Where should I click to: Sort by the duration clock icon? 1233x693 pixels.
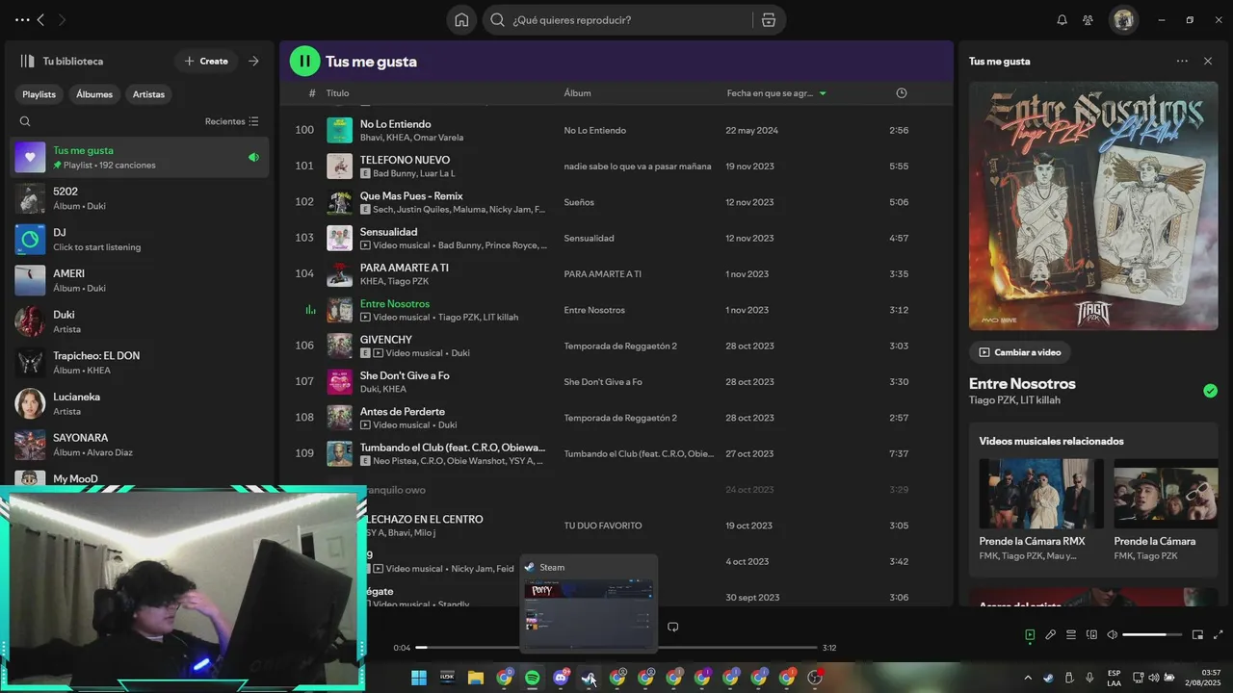(x=902, y=93)
